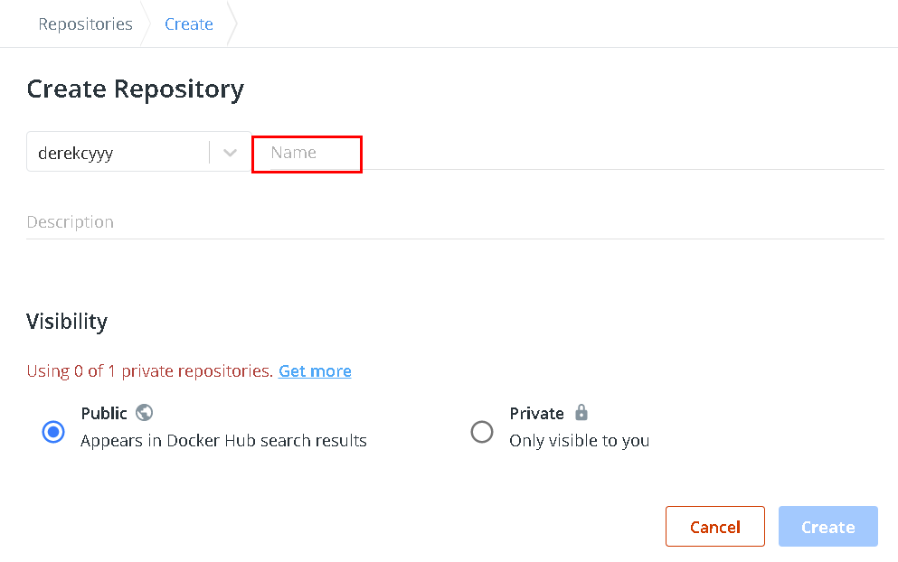Click the Create breadcrumb item
The width and height of the screenshot is (898, 562).
pyautogui.click(x=189, y=24)
